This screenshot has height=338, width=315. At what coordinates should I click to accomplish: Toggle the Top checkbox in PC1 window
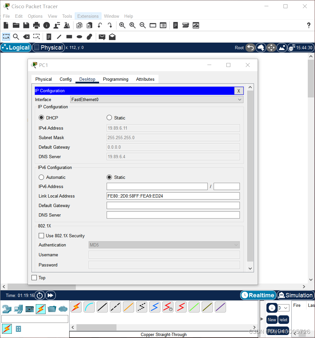click(x=34, y=278)
